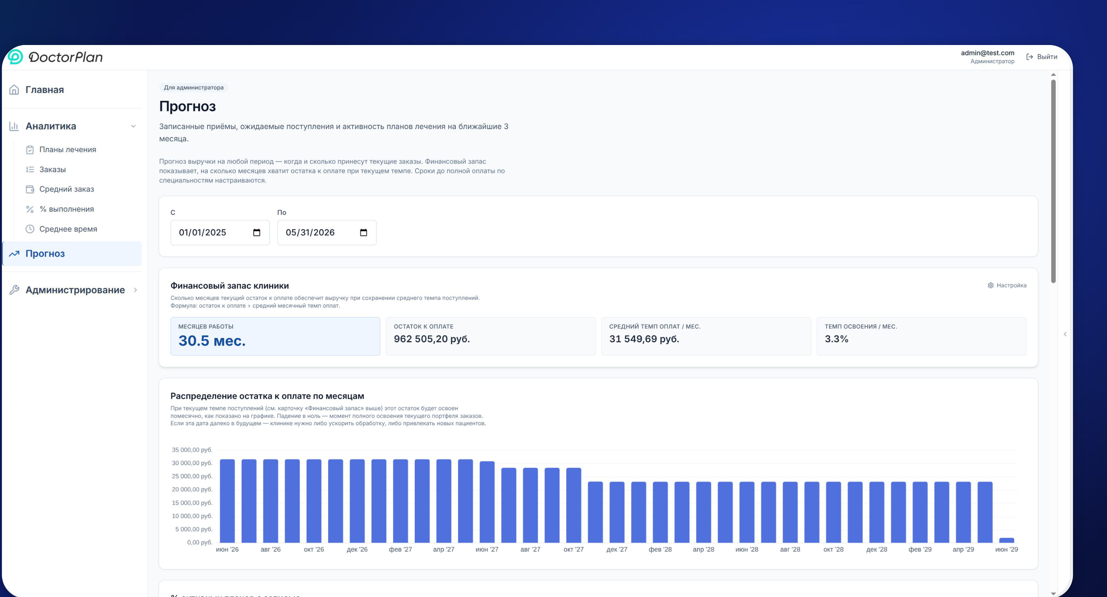Screen dimensions: 1107x597
Task: Click the Остаток к оплате card
Action: 491,336
